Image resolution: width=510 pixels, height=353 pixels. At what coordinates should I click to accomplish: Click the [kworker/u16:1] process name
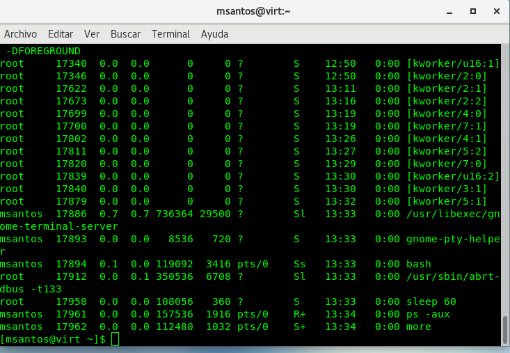coord(453,63)
